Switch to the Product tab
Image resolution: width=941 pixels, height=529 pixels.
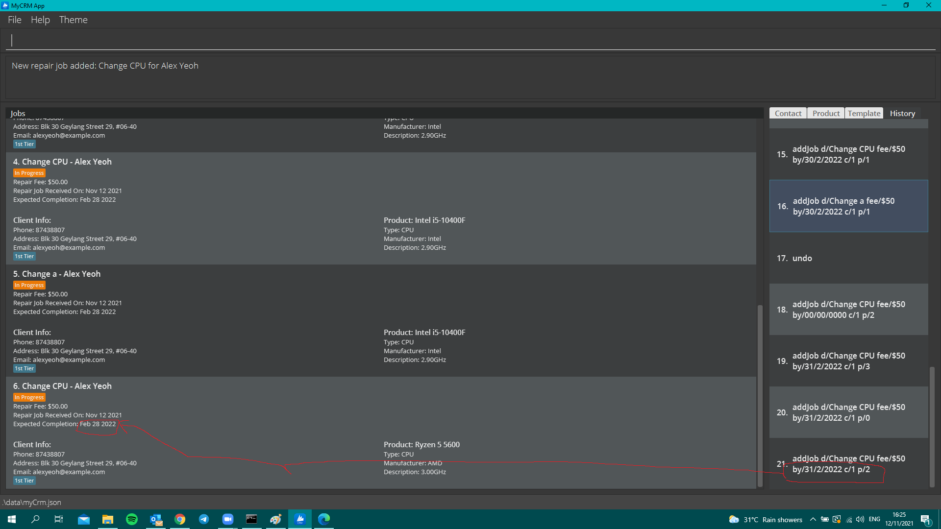pyautogui.click(x=826, y=113)
